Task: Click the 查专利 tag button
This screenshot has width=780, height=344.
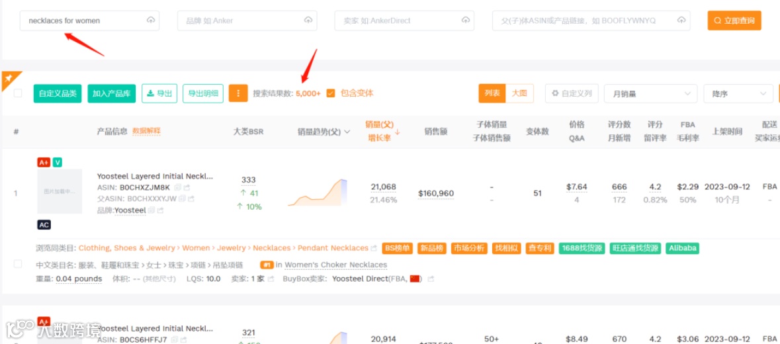Action: [x=541, y=248]
